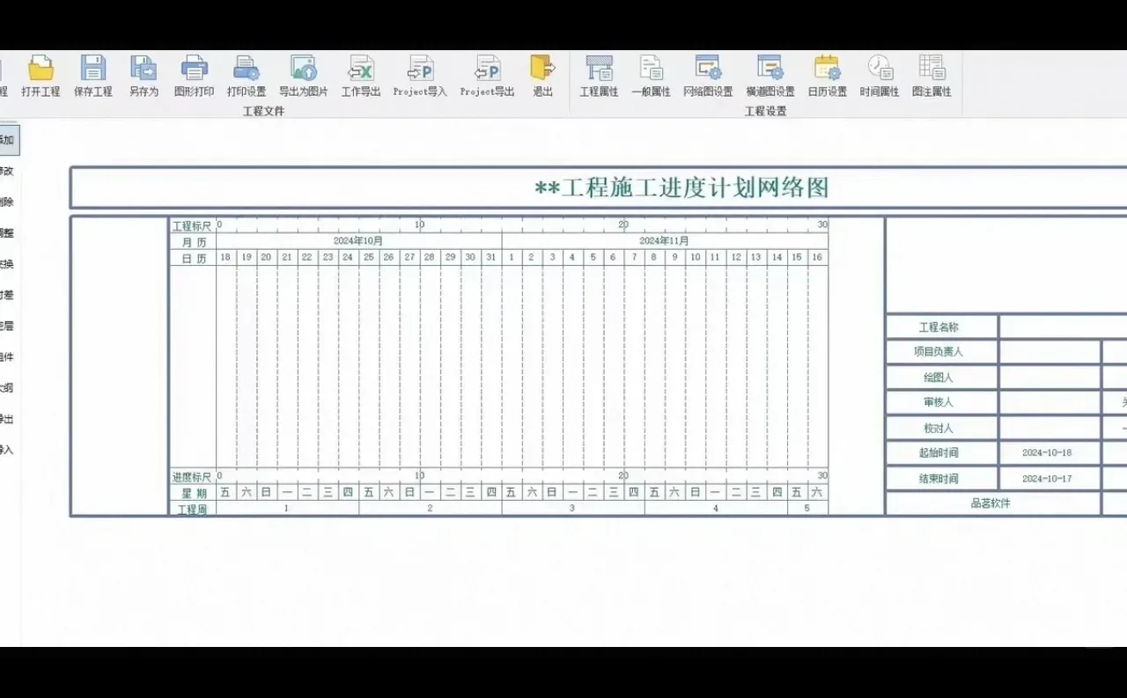Open an existing project with 打开工程
The width and height of the screenshot is (1127, 698).
(x=41, y=75)
